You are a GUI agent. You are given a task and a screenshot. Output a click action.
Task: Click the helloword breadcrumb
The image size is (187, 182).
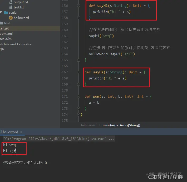click(x=88, y=125)
